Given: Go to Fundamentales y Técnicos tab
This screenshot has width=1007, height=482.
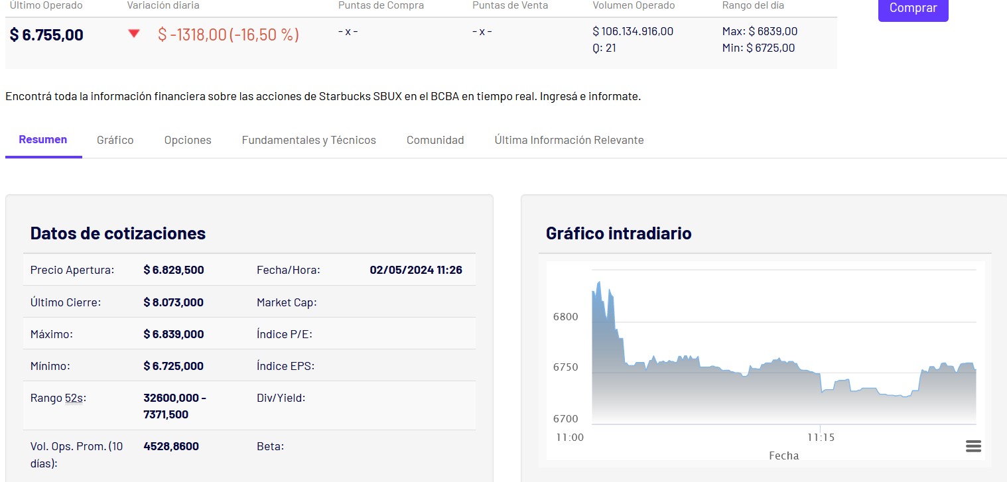Looking at the screenshot, I should 308,141.
